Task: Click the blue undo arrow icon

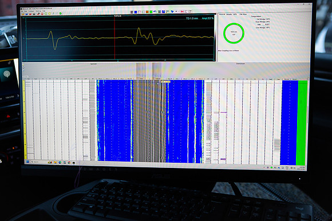Action: 155,11
